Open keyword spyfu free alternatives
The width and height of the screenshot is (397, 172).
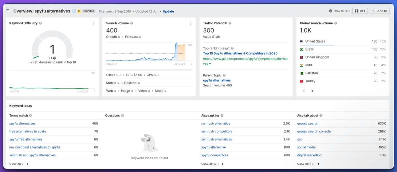point(26,140)
